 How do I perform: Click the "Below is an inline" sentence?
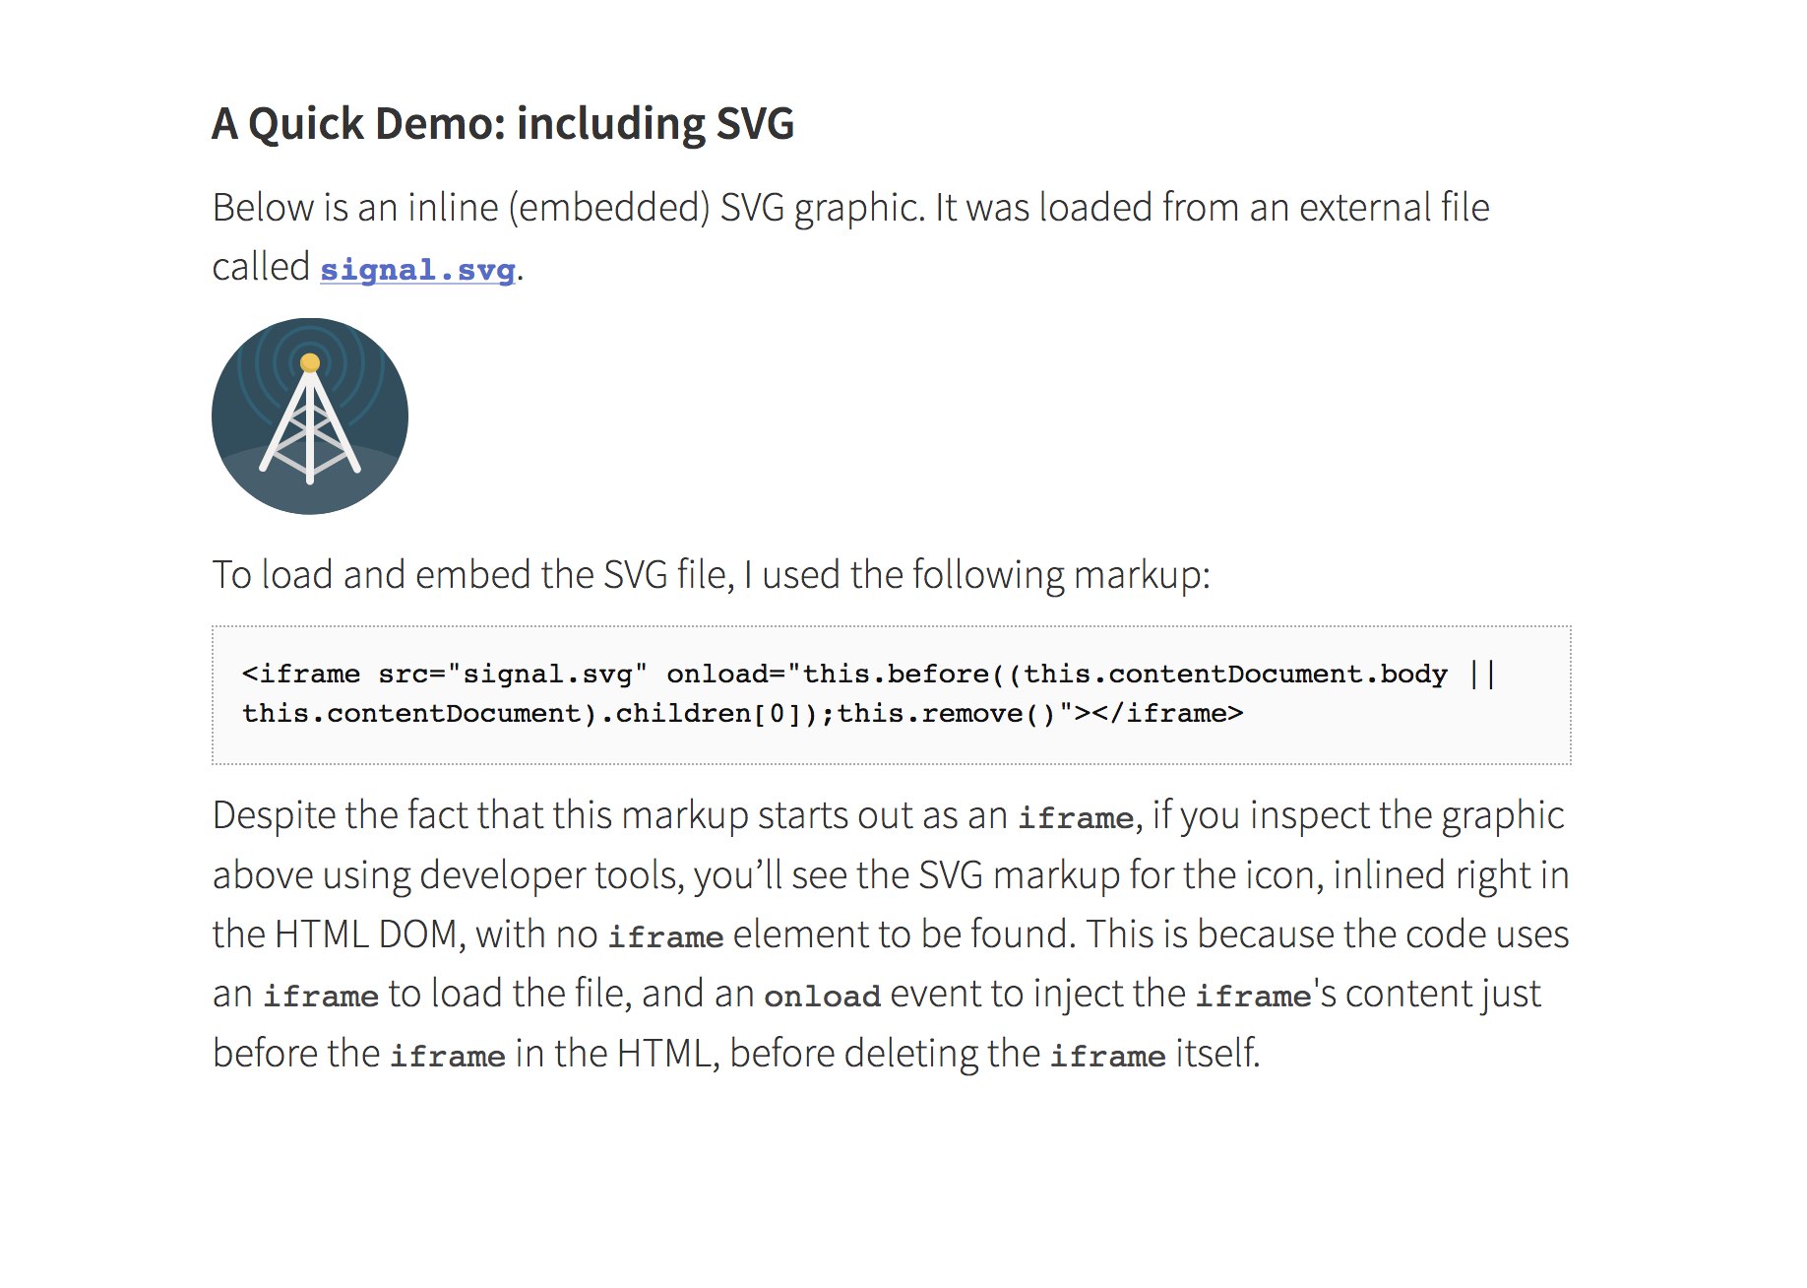pyautogui.click(x=850, y=209)
